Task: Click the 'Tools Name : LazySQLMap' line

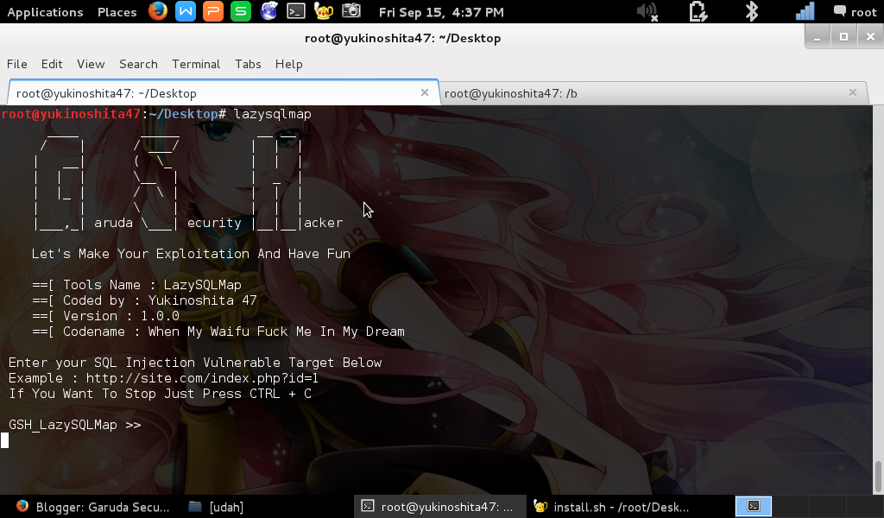Action: coord(136,285)
